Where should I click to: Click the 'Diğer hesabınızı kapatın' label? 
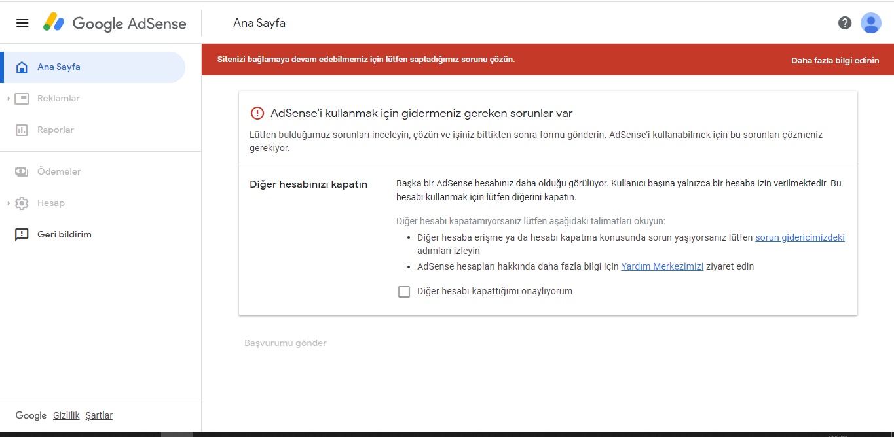pyautogui.click(x=308, y=184)
